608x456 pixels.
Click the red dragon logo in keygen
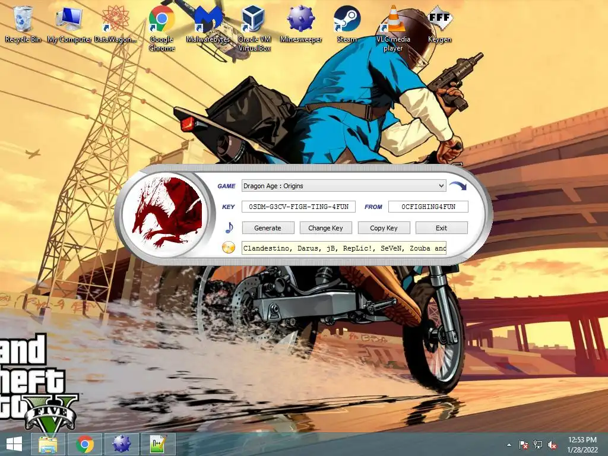(167, 213)
